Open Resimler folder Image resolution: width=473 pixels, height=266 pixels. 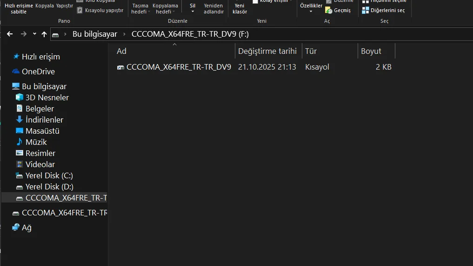pos(40,153)
